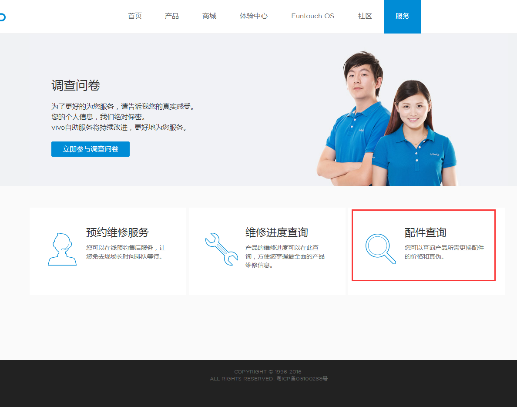
Task: Select the highlighted 服务 tab
Action: pos(402,17)
